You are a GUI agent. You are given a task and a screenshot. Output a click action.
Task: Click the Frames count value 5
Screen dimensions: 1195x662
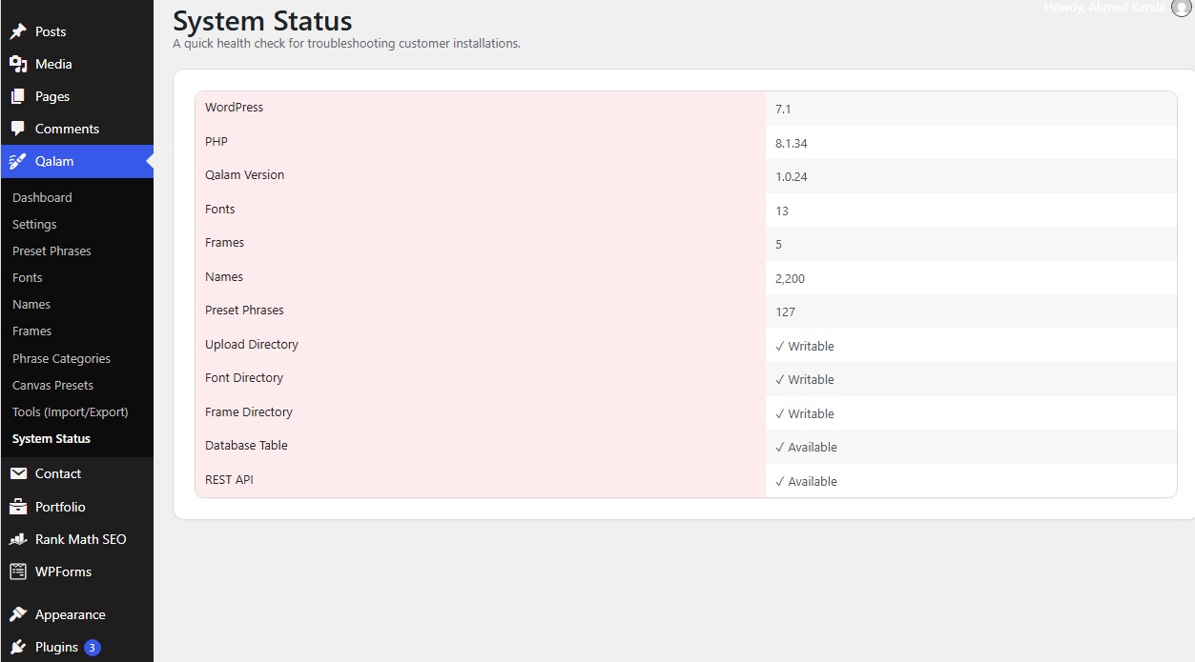[779, 245]
